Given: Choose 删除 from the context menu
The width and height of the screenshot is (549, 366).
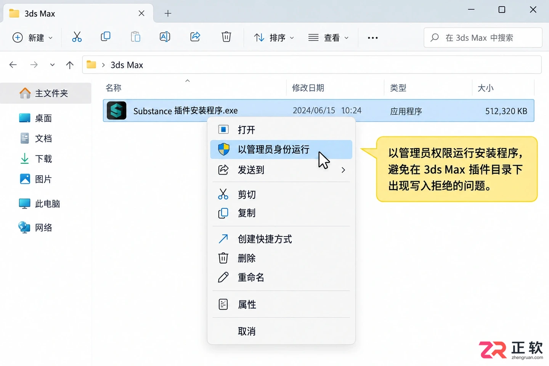Looking at the screenshot, I should (x=281, y=258).
